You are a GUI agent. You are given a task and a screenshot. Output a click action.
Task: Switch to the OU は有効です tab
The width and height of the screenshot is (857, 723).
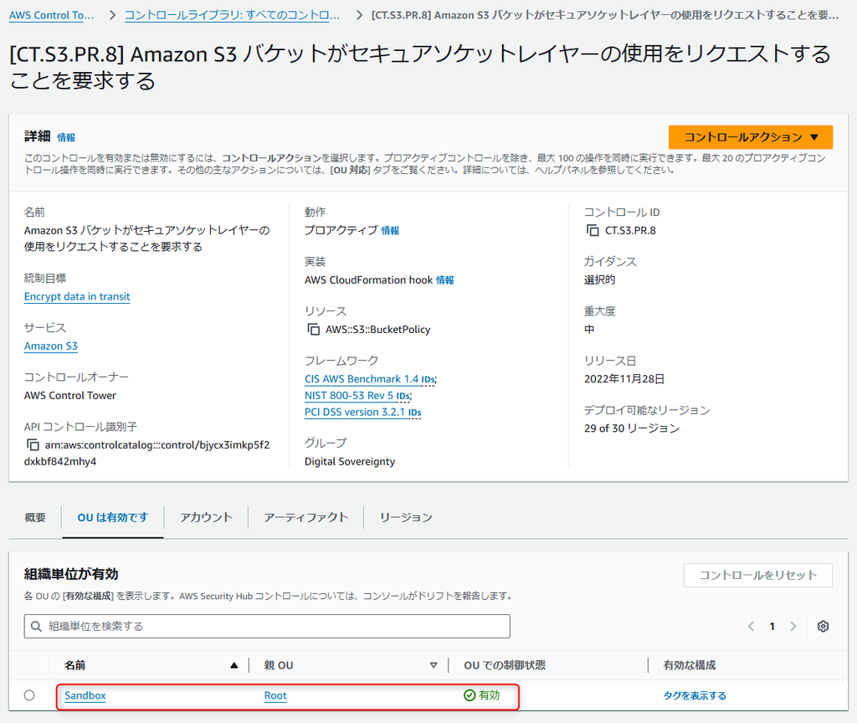113,517
